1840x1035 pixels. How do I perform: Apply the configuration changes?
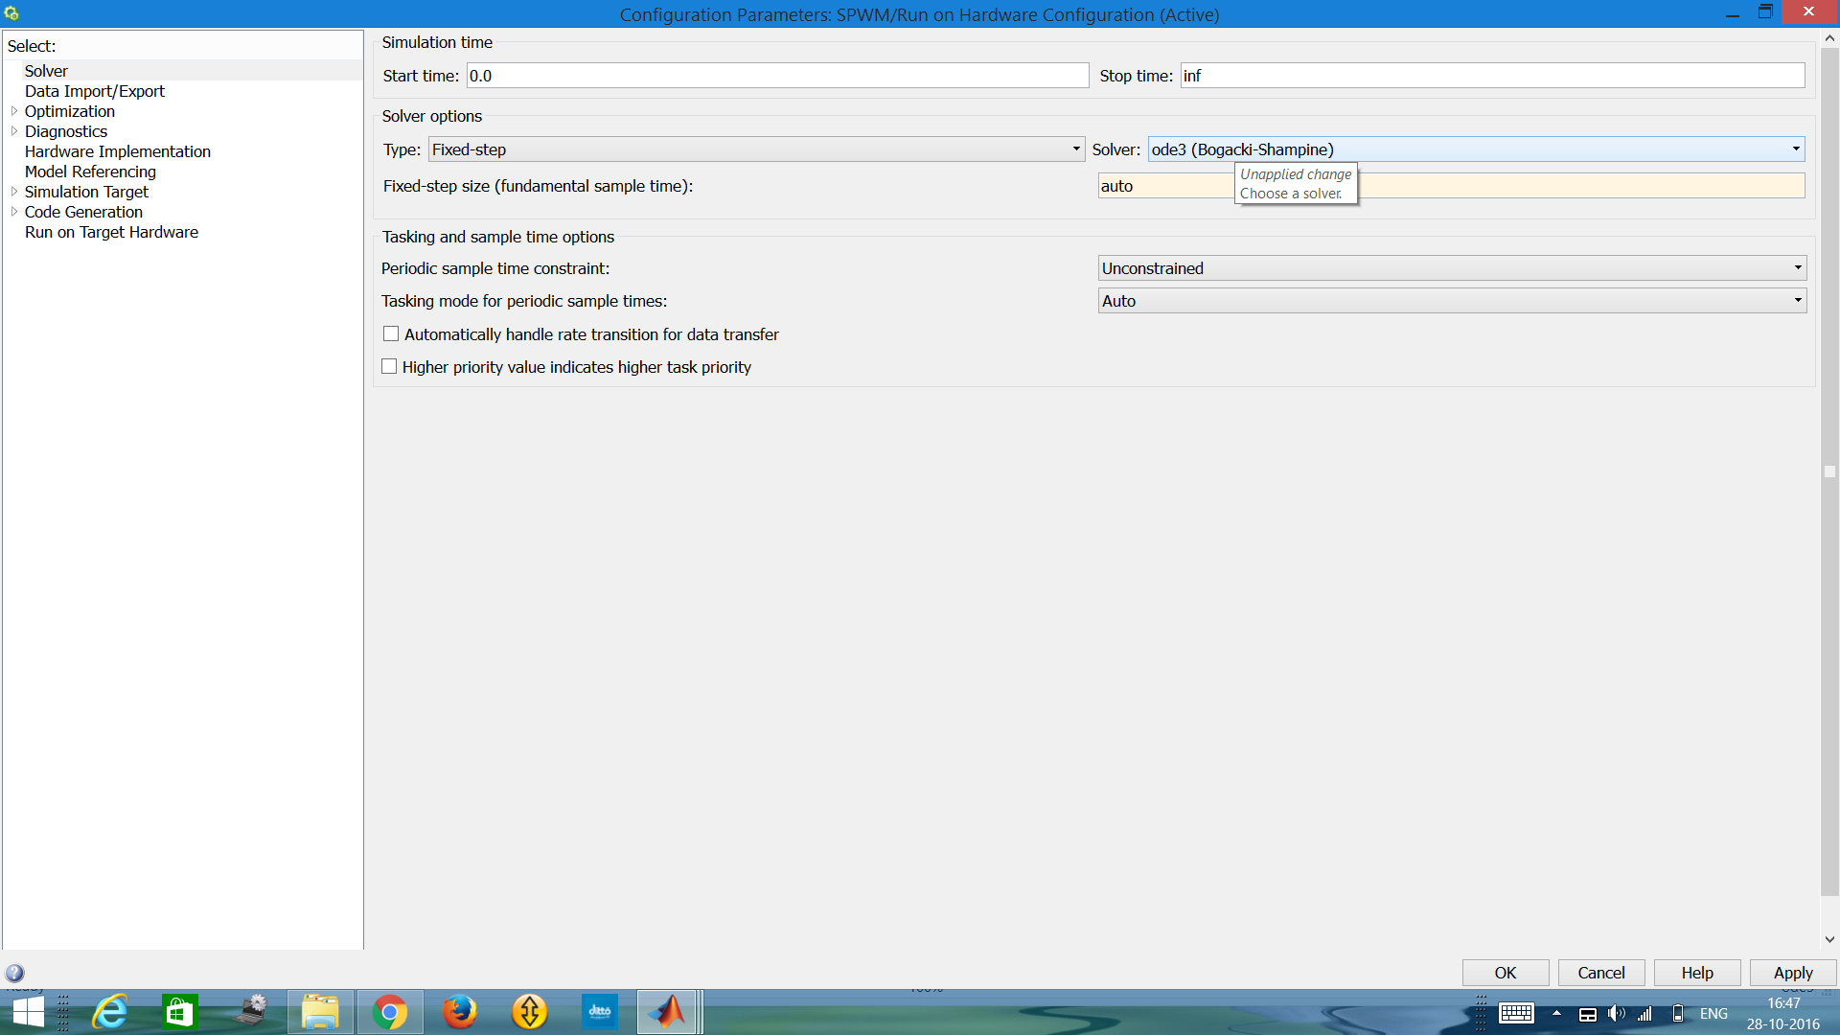point(1792,972)
